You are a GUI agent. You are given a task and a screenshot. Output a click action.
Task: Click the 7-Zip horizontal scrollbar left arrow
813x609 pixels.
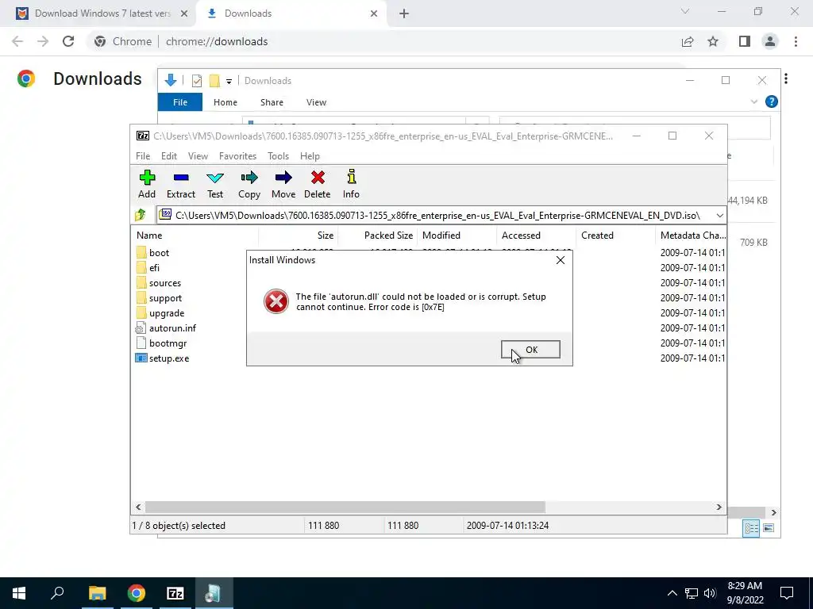pos(138,507)
